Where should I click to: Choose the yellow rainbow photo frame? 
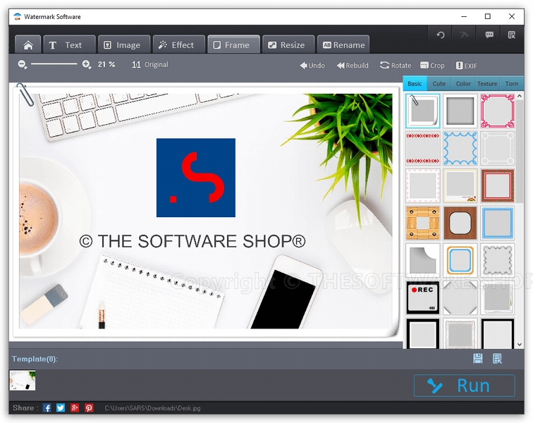[x=460, y=186]
